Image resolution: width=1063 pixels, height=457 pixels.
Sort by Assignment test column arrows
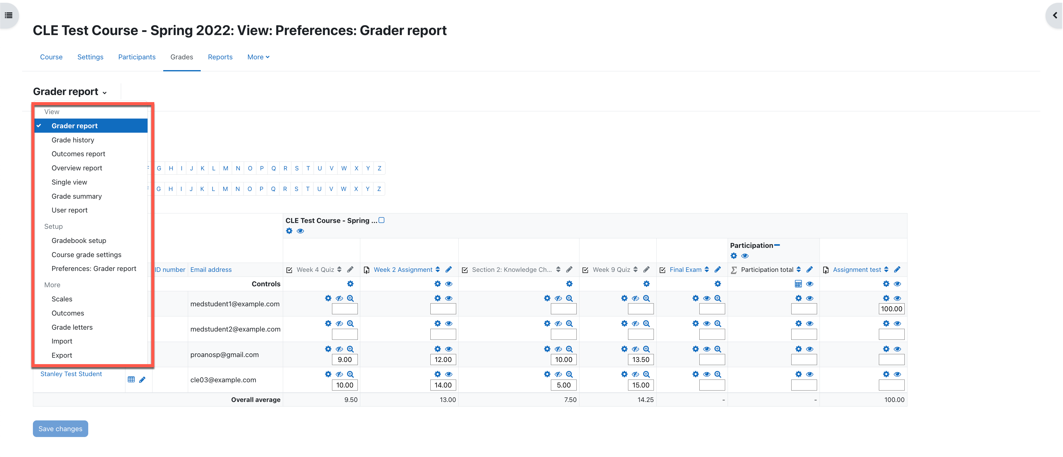[x=886, y=270]
